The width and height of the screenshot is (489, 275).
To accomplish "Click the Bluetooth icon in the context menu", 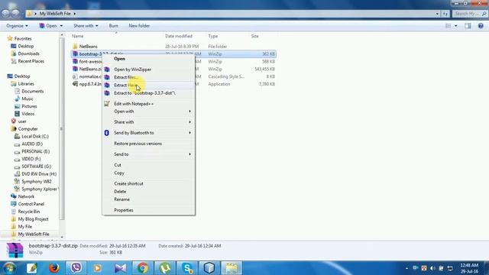I will click(107, 133).
